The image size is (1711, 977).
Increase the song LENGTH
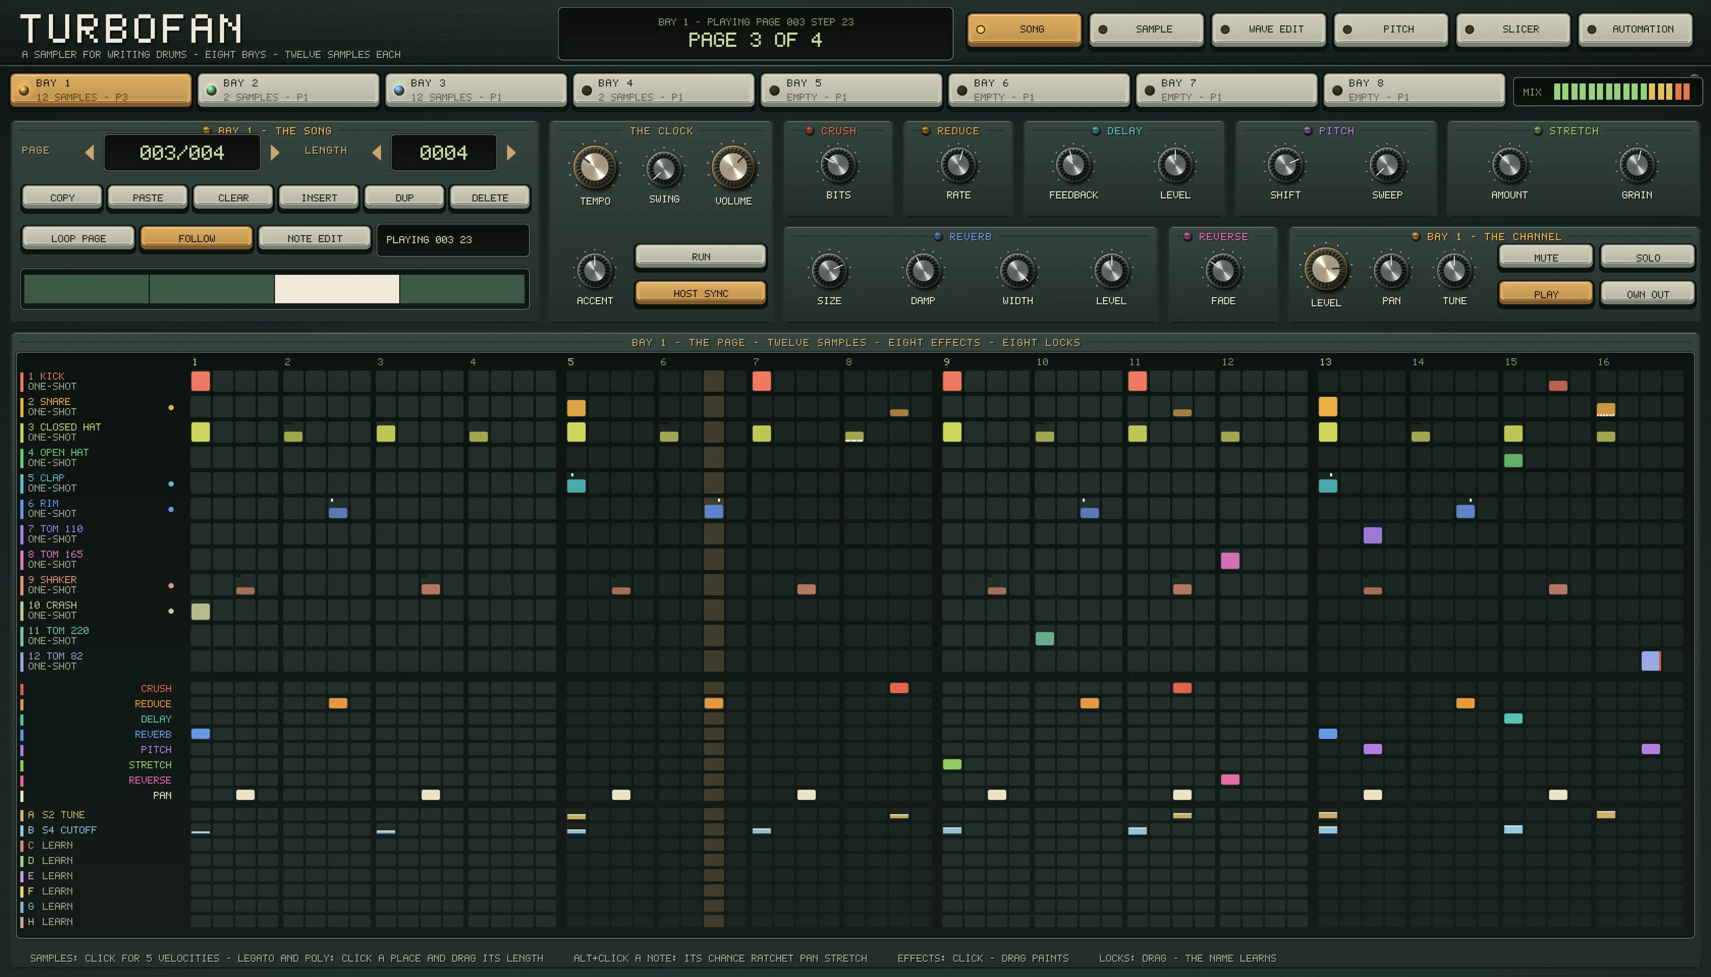coord(511,153)
